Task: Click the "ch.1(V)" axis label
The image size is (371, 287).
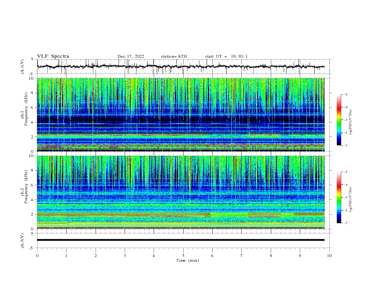Action: (x=22, y=67)
